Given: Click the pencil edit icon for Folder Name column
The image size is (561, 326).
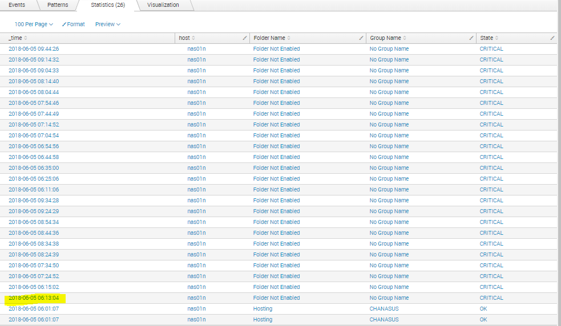Looking at the screenshot, I should 361,38.
